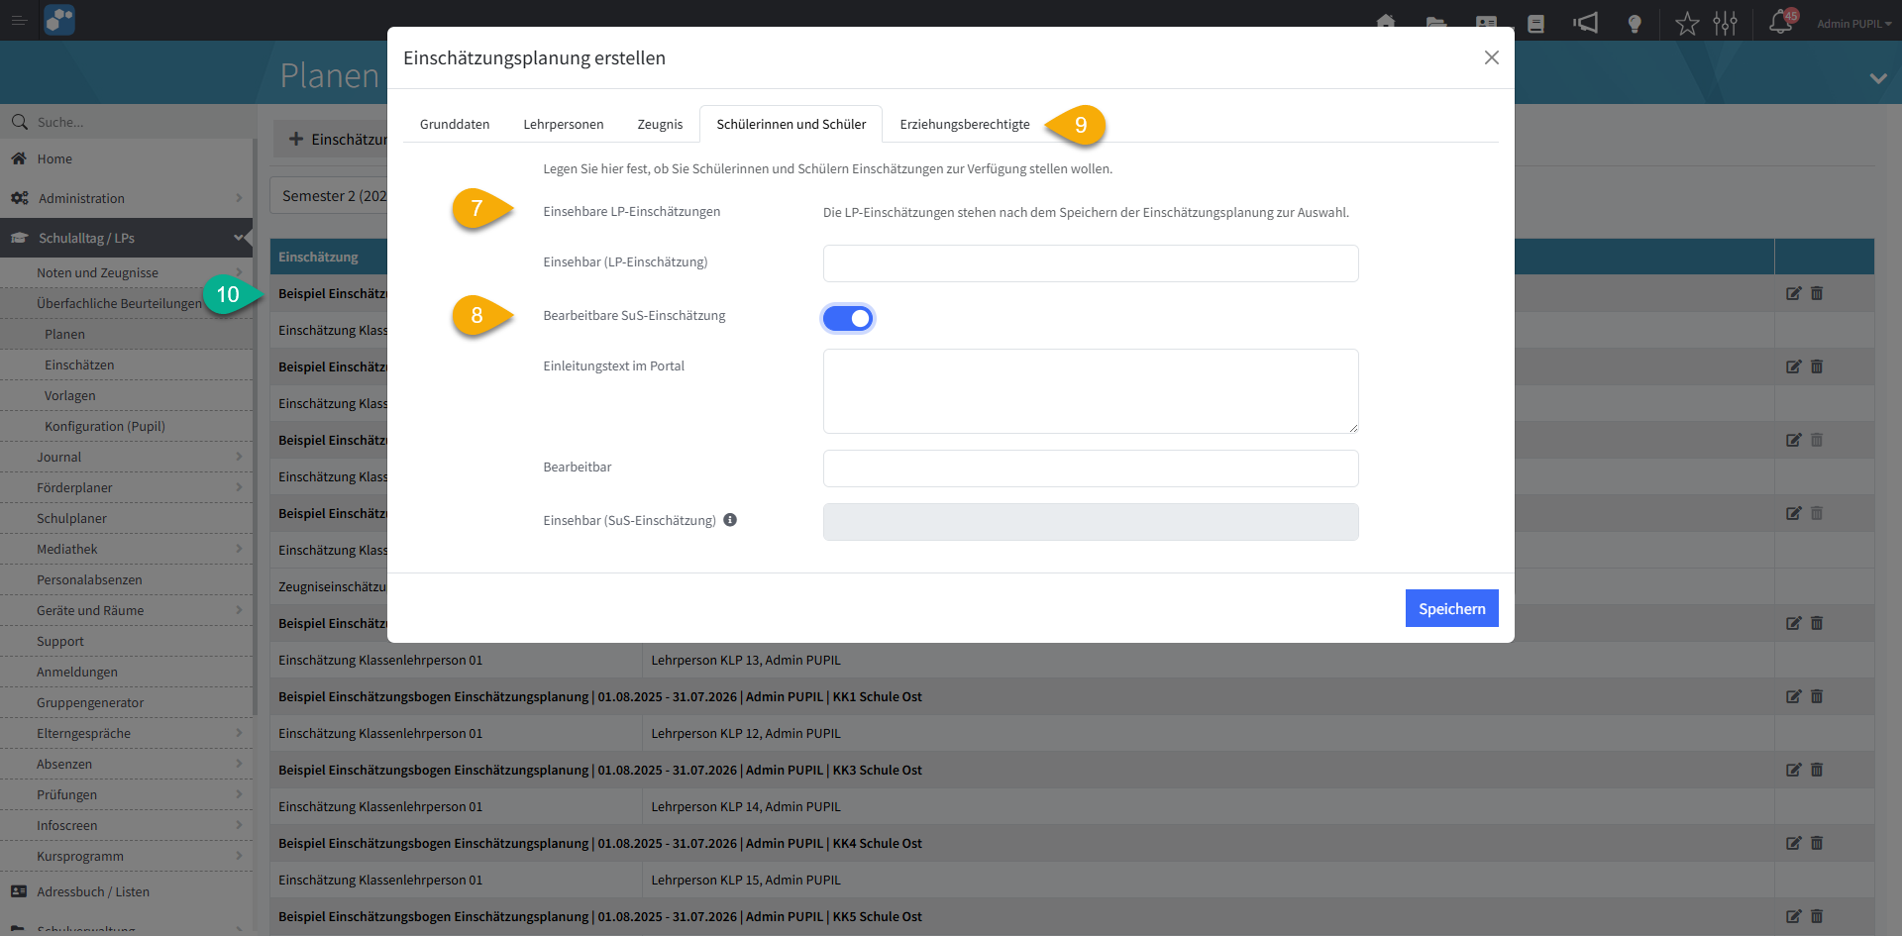Expand the Förderplaner submenu
Viewport: 1902px width, 936px height.
pos(239,487)
